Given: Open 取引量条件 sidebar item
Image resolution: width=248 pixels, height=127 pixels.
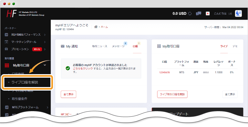Looking at the screenshot, I should coord(20,99).
